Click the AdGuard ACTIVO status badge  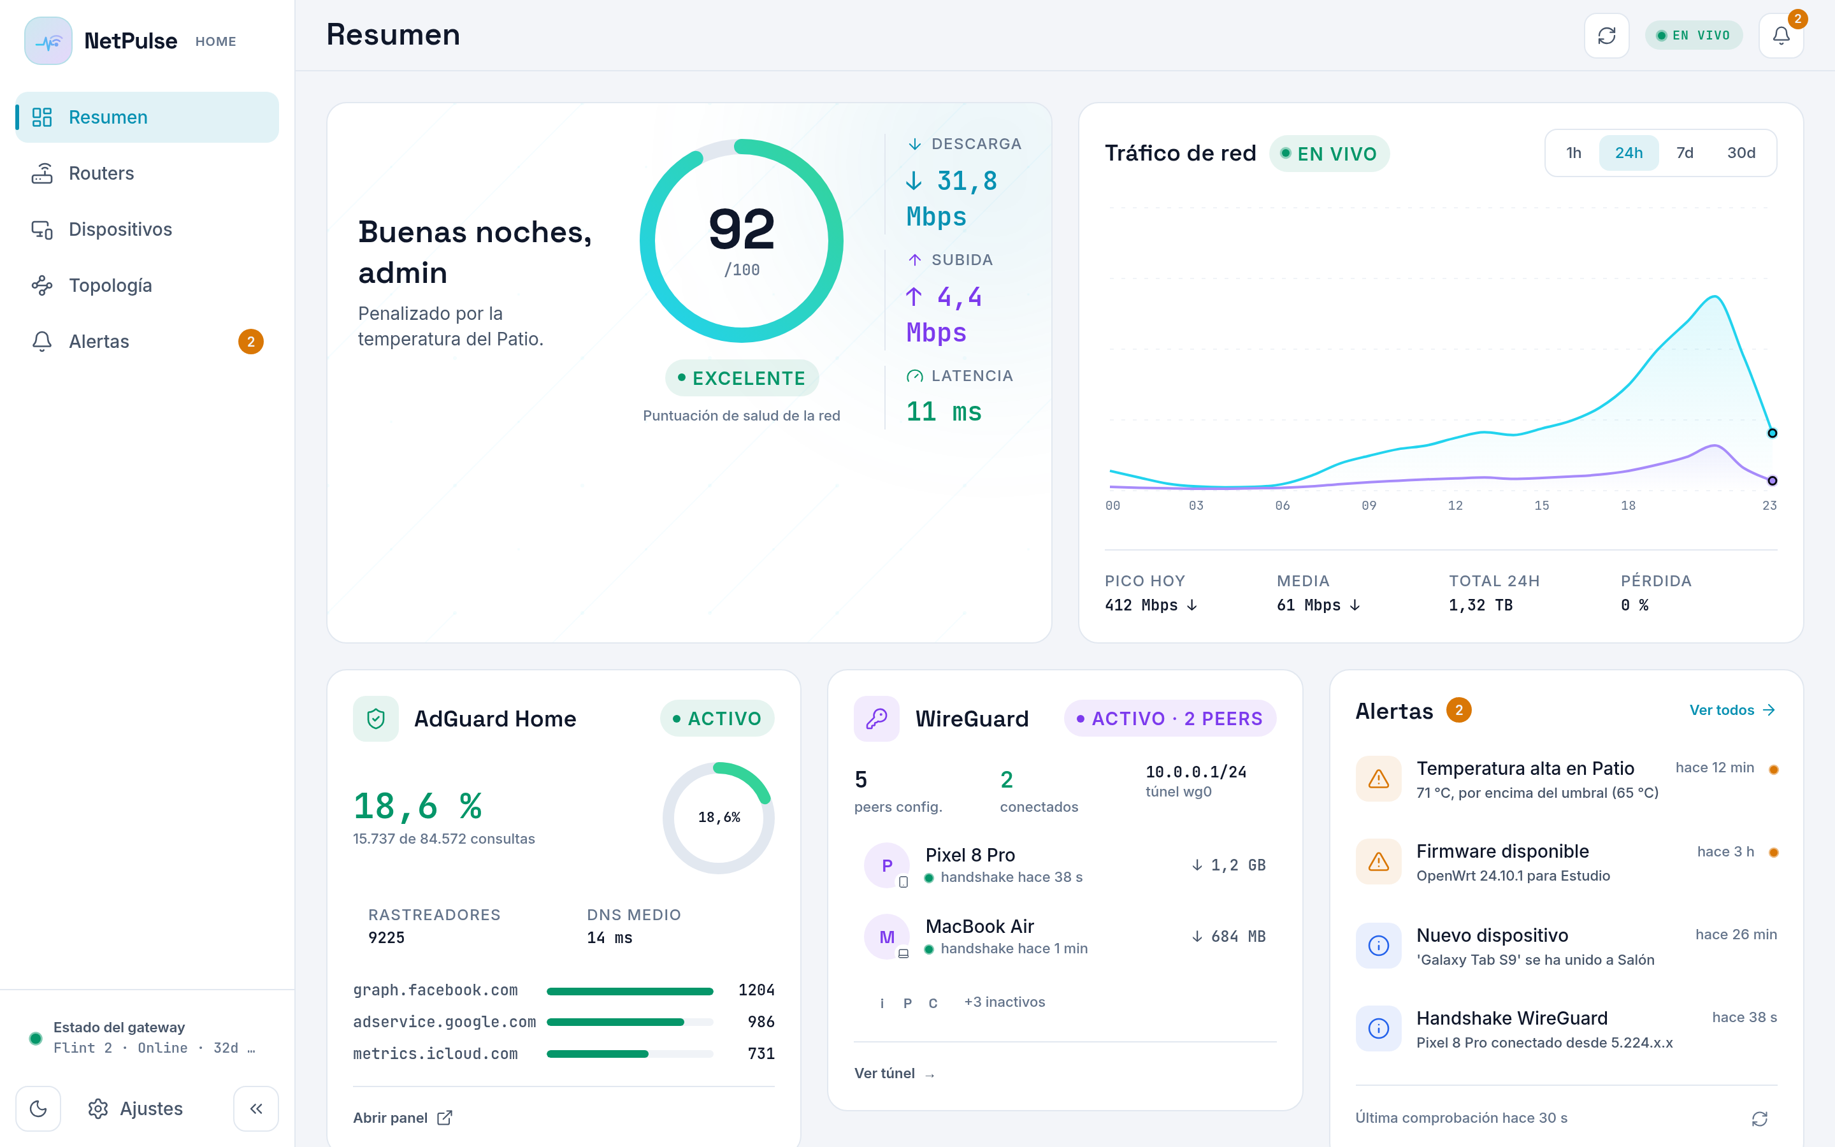[717, 718]
